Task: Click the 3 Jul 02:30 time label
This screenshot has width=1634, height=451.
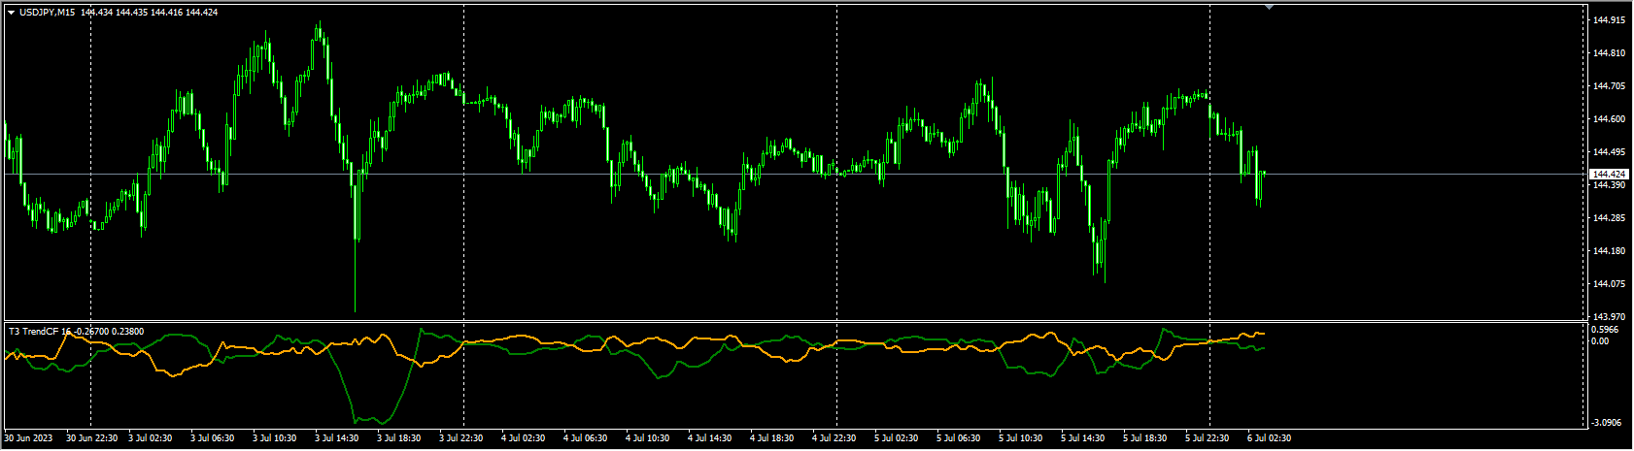Action: 151,438
